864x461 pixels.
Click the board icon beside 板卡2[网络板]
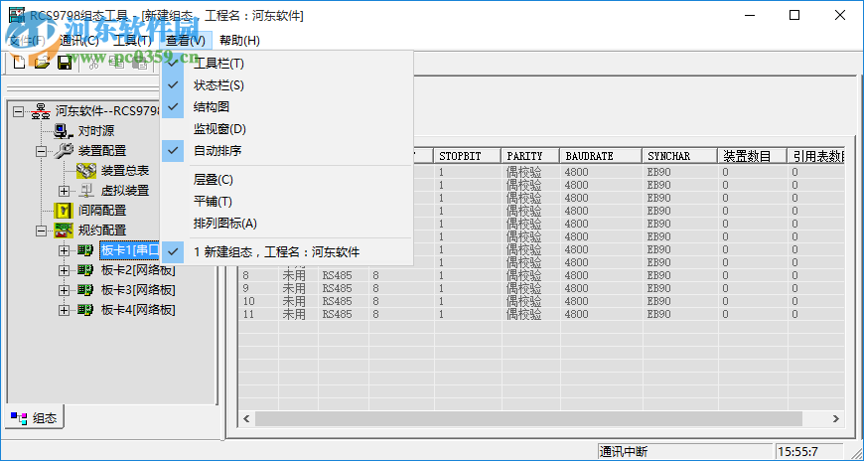coord(85,270)
